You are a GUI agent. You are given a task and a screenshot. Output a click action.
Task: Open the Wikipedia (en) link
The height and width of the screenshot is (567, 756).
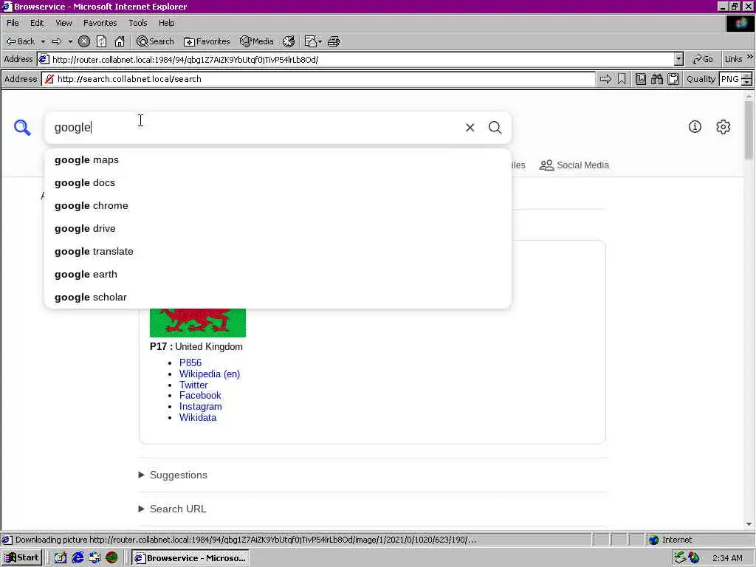click(210, 374)
